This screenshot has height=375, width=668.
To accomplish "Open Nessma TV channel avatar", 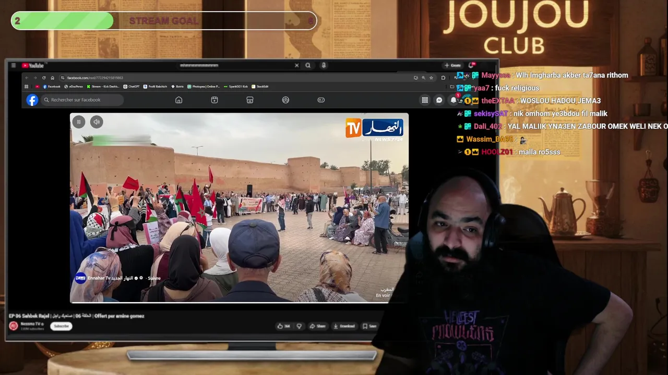I will tap(14, 326).
